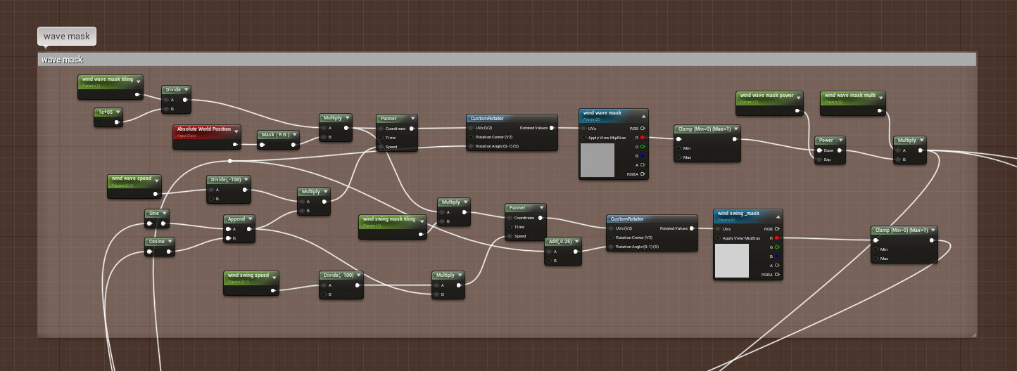The height and width of the screenshot is (371, 1017).
Task: Toggle the Power node's expand arrow
Action: point(841,141)
